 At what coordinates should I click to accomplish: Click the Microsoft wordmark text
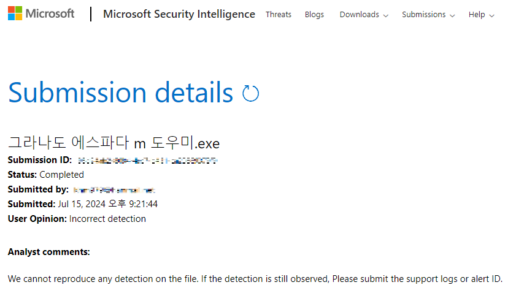[50, 13]
